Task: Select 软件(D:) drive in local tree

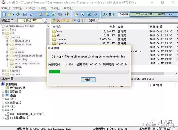Action: coord(16,103)
